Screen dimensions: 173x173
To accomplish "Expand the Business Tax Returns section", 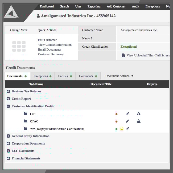I will 8,91.
